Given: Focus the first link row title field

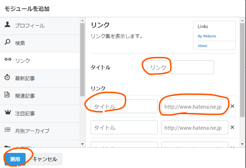Looking at the screenshot, I should coord(124,106).
